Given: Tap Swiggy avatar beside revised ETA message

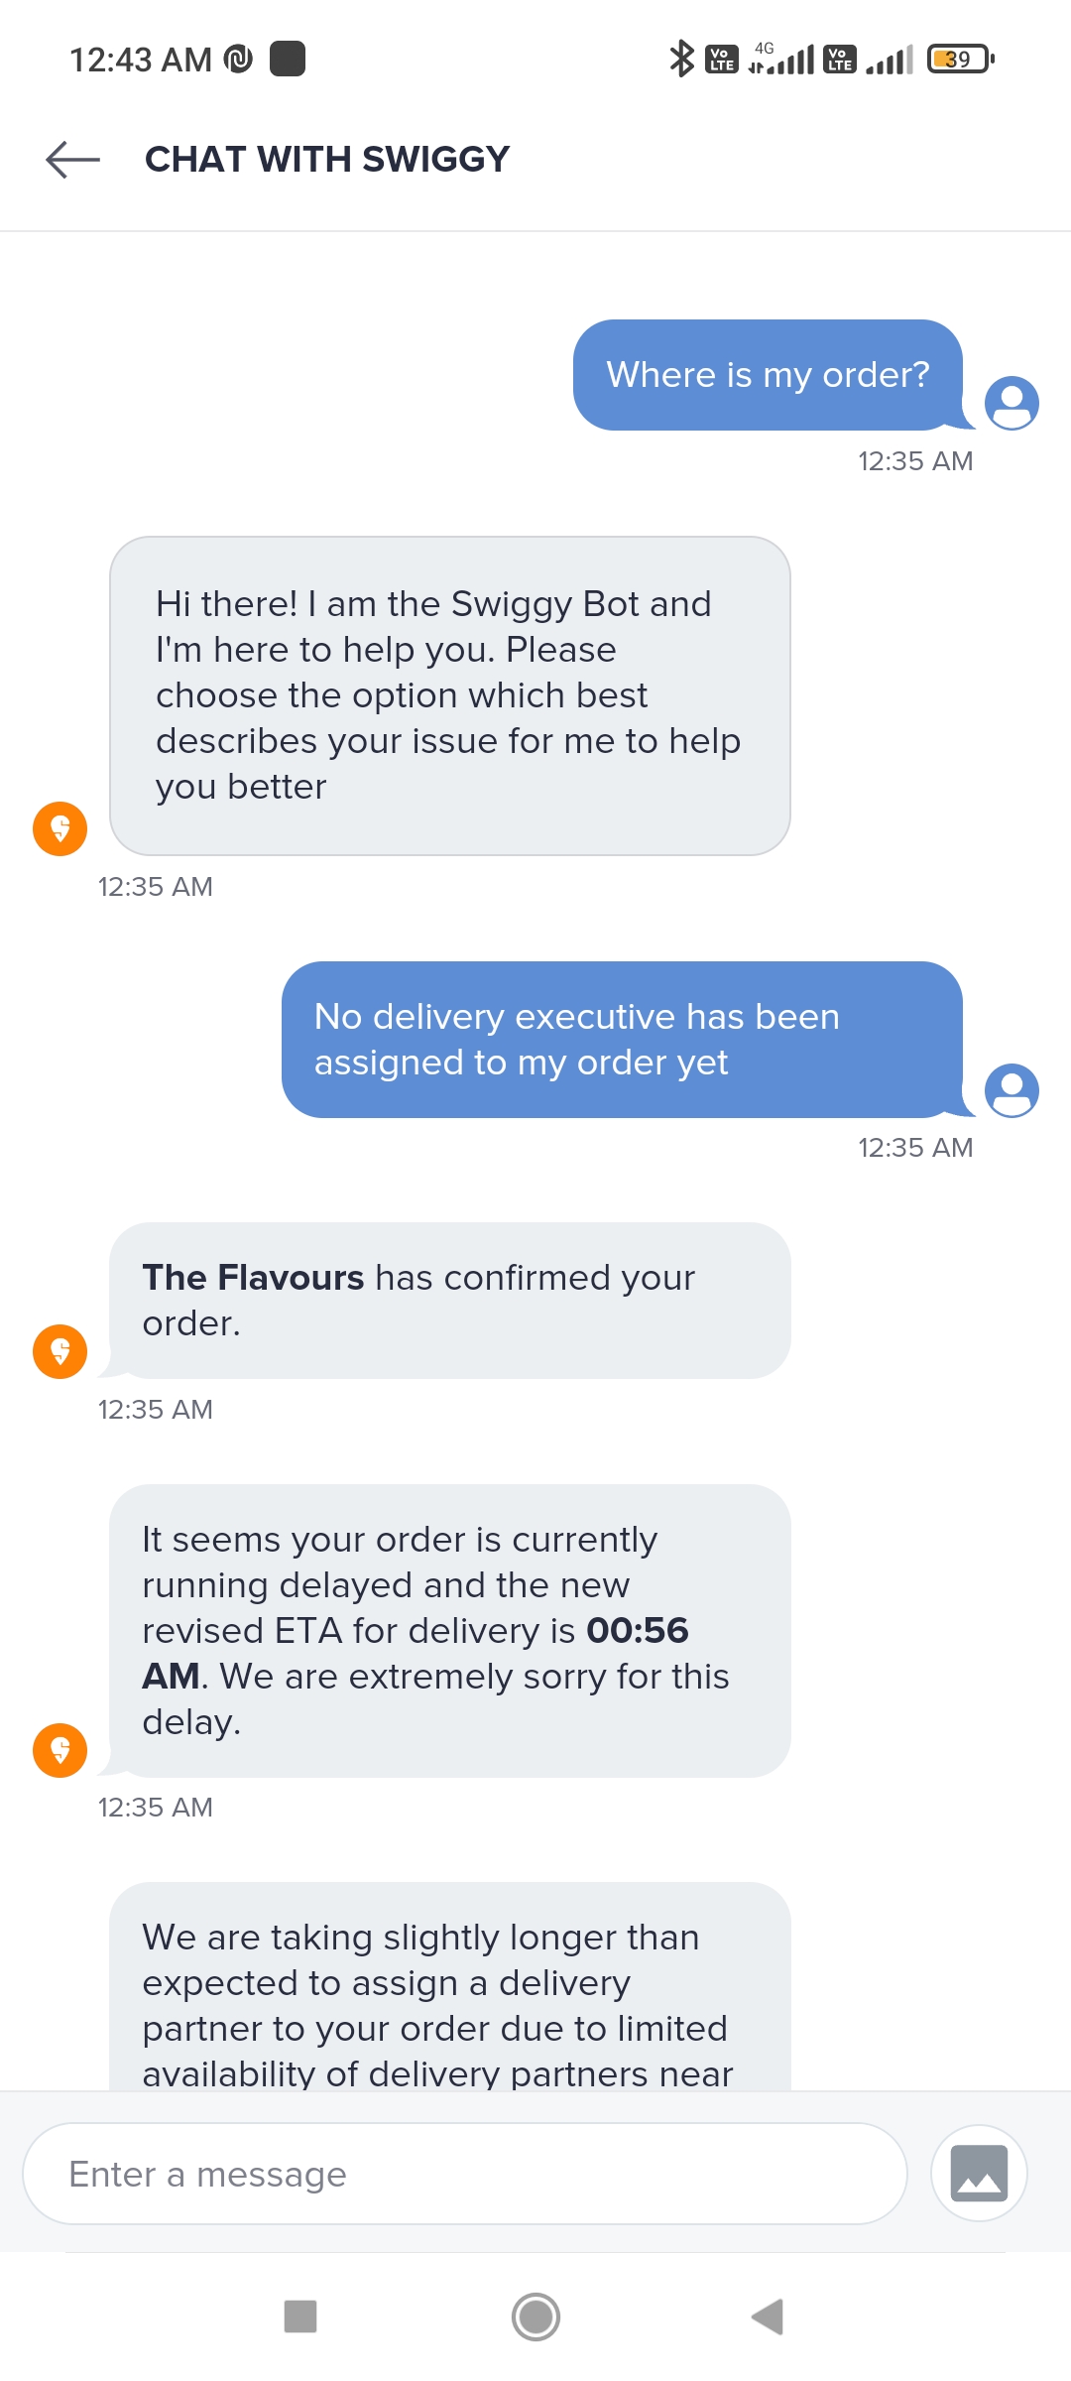Looking at the screenshot, I should 60,1750.
